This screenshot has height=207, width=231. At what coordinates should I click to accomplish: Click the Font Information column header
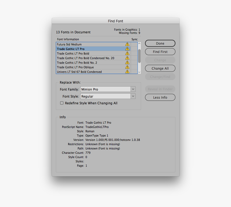[x=68, y=39]
